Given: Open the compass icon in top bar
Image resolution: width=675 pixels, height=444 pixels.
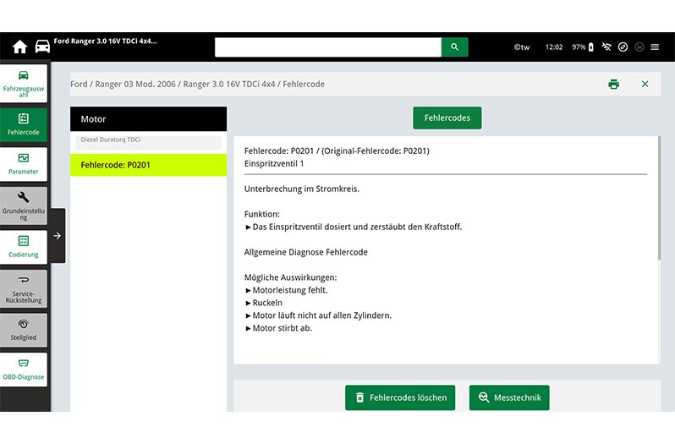Looking at the screenshot, I should 623,47.
